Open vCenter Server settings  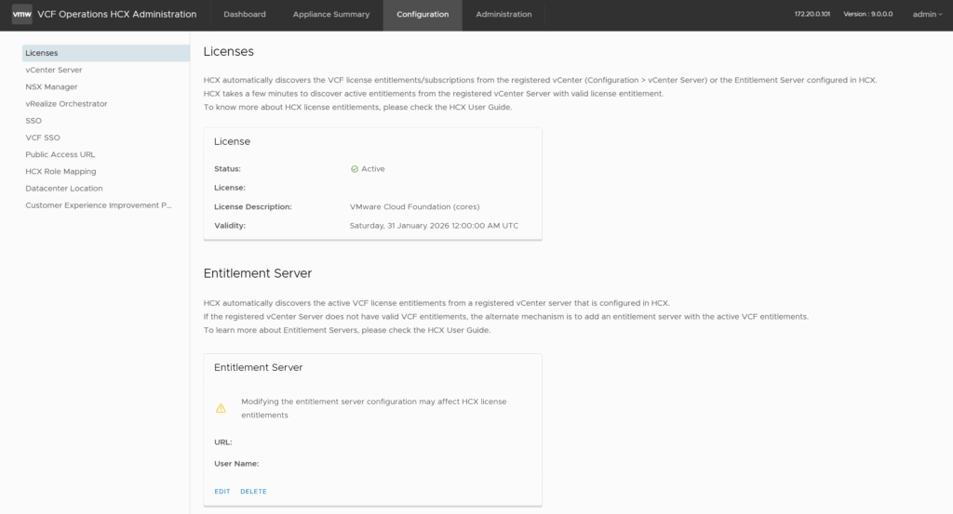click(x=54, y=70)
